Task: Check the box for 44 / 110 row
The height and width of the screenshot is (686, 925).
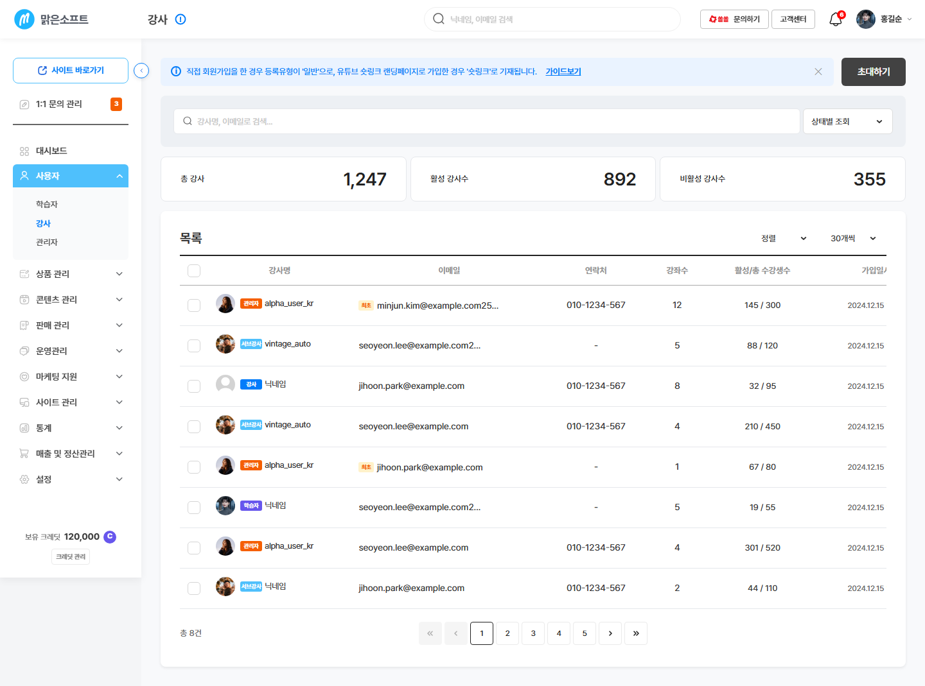Action: (x=194, y=588)
